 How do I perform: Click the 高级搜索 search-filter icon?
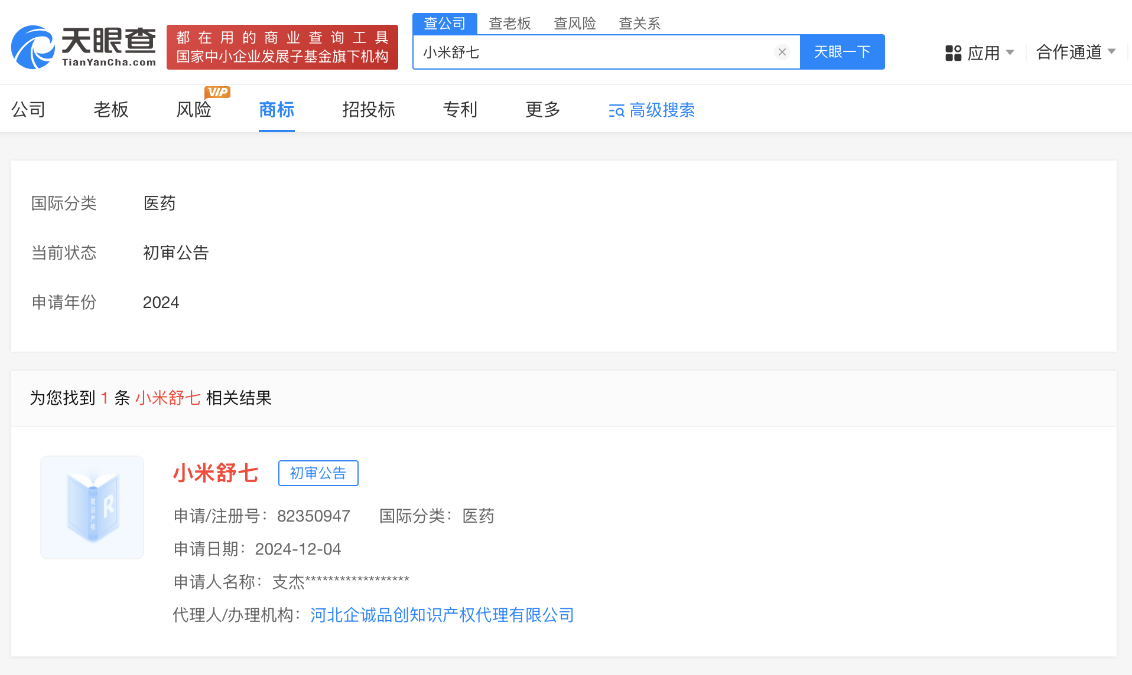[616, 110]
